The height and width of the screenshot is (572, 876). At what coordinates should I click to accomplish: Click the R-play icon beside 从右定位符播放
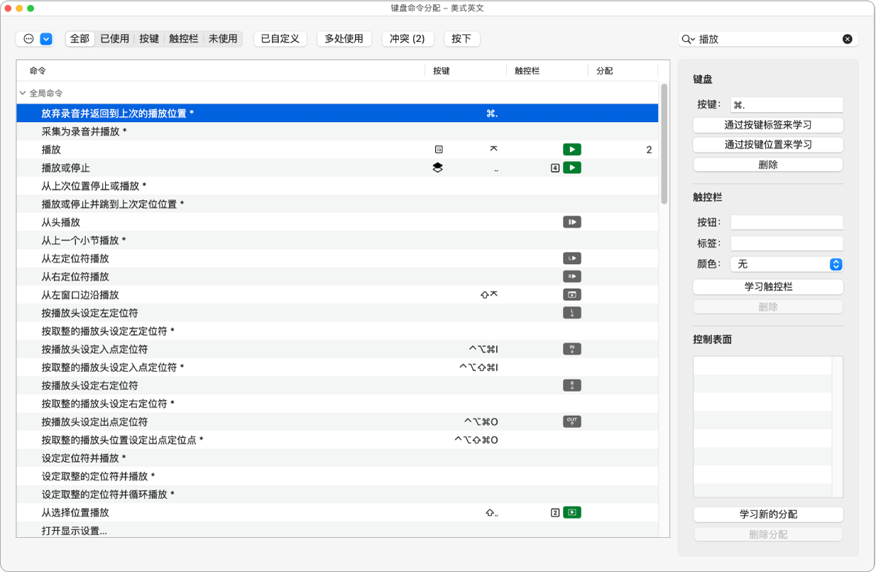pyautogui.click(x=572, y=276)
